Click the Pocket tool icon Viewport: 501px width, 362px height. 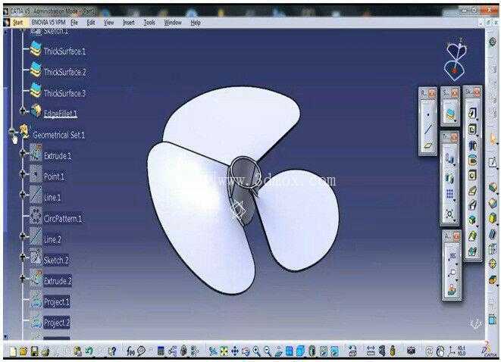(472, 130)
